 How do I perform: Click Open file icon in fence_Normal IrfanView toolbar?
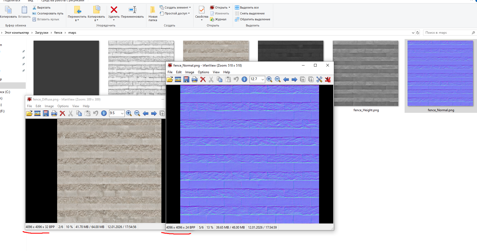tap(170, 79)
